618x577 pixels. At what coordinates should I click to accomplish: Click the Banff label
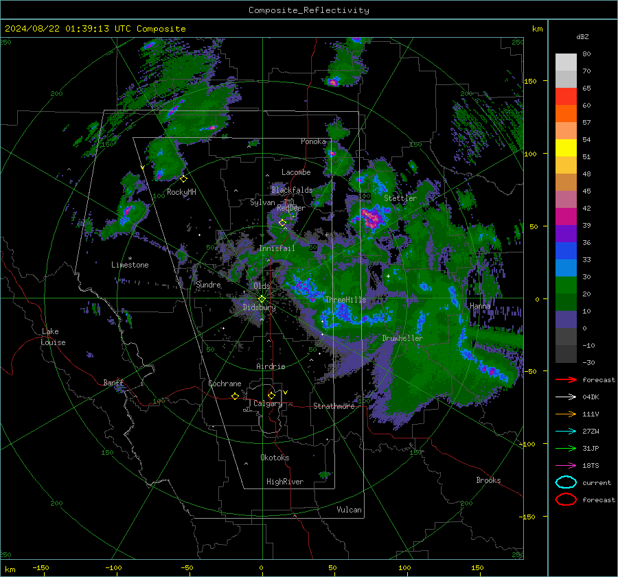(113, 382)
